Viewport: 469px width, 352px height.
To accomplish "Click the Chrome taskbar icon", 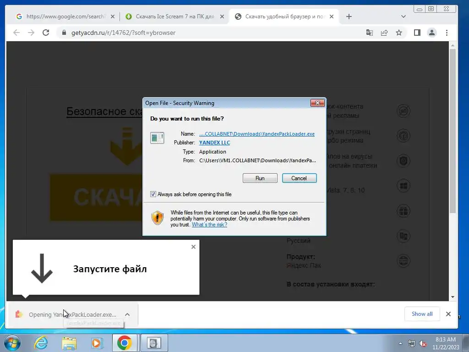I will click(125, 343).
